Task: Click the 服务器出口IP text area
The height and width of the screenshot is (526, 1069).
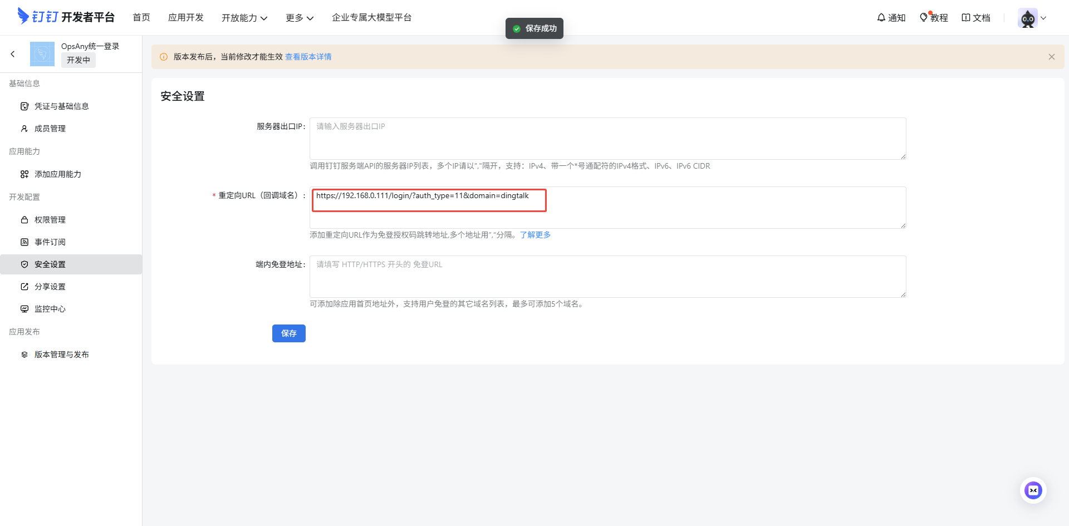Action: coord(607,139)
